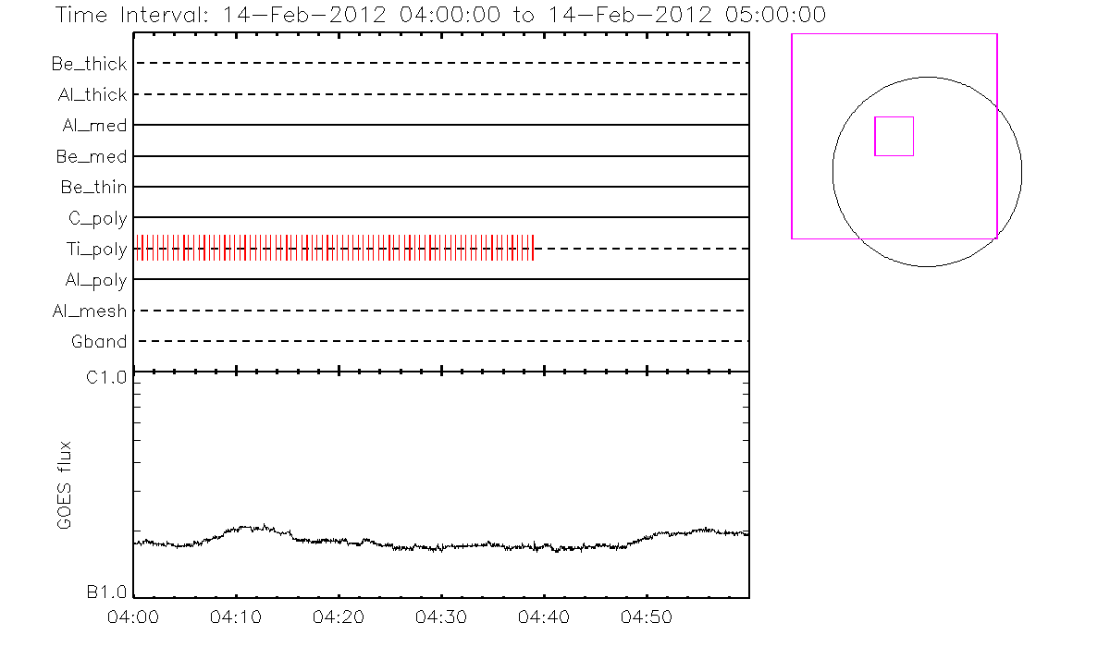
Task: Click the Al_med filter label
Action: click(94, 126)
